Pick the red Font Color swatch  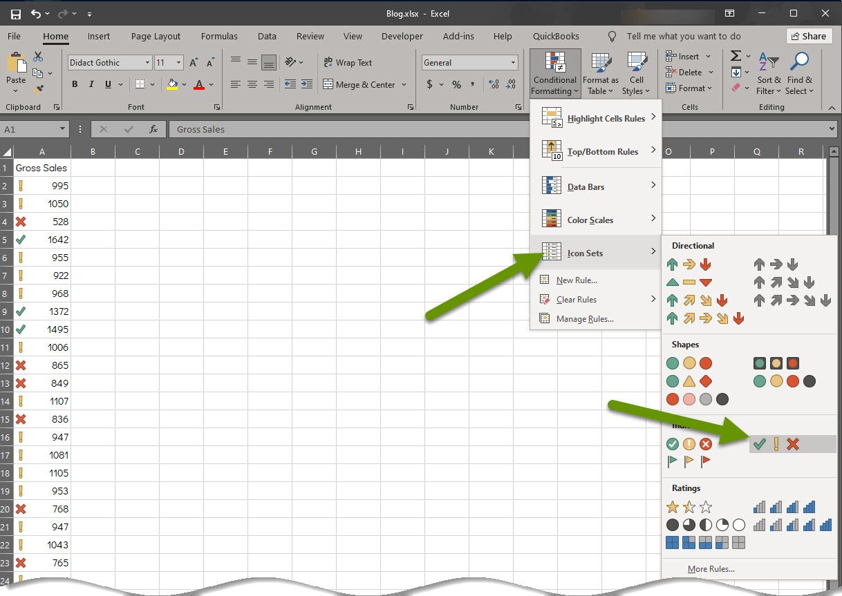pyautogui.click(x=200, y=84)
